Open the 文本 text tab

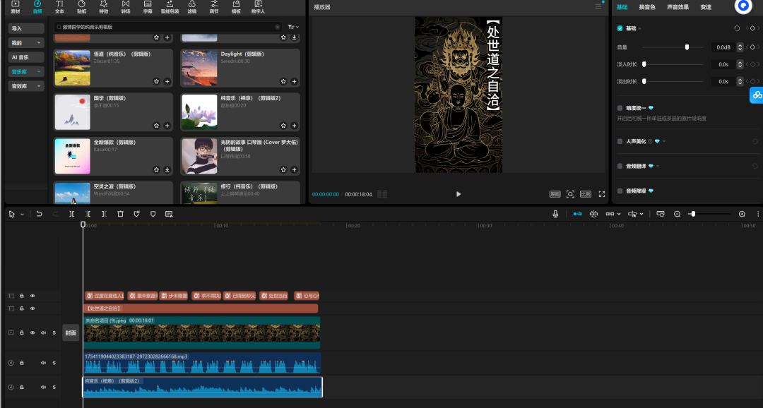(x=59, y=7)
